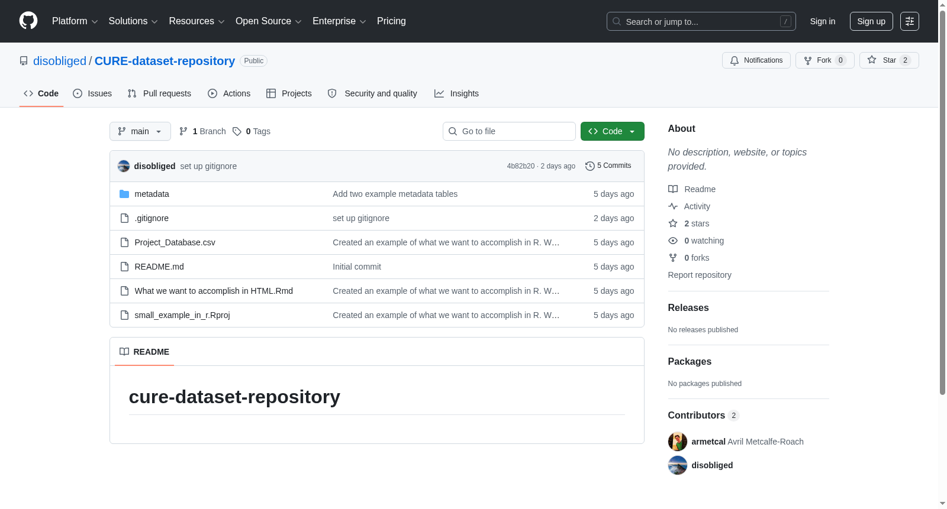Click file icon beside README.md

[124, 267]
